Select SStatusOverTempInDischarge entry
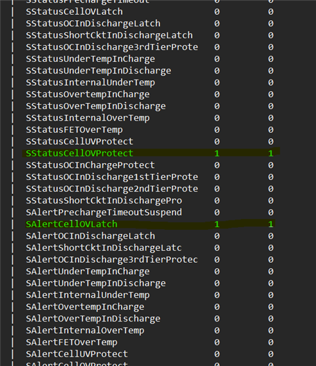The image size is (316, 366). tap(96, 106)
